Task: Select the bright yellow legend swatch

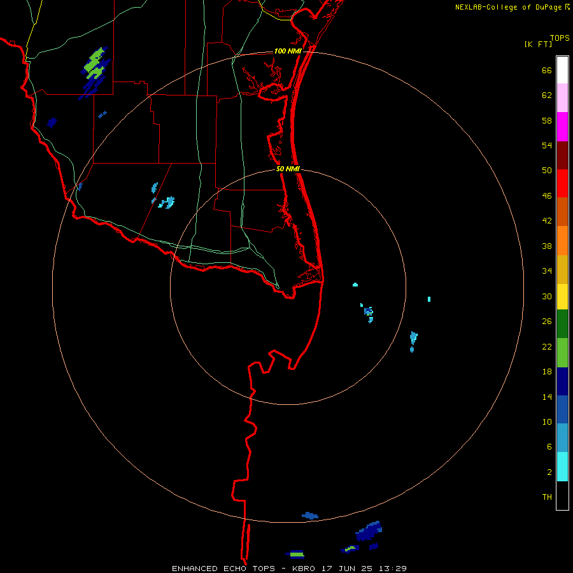Action: click(x=562, y=297)
